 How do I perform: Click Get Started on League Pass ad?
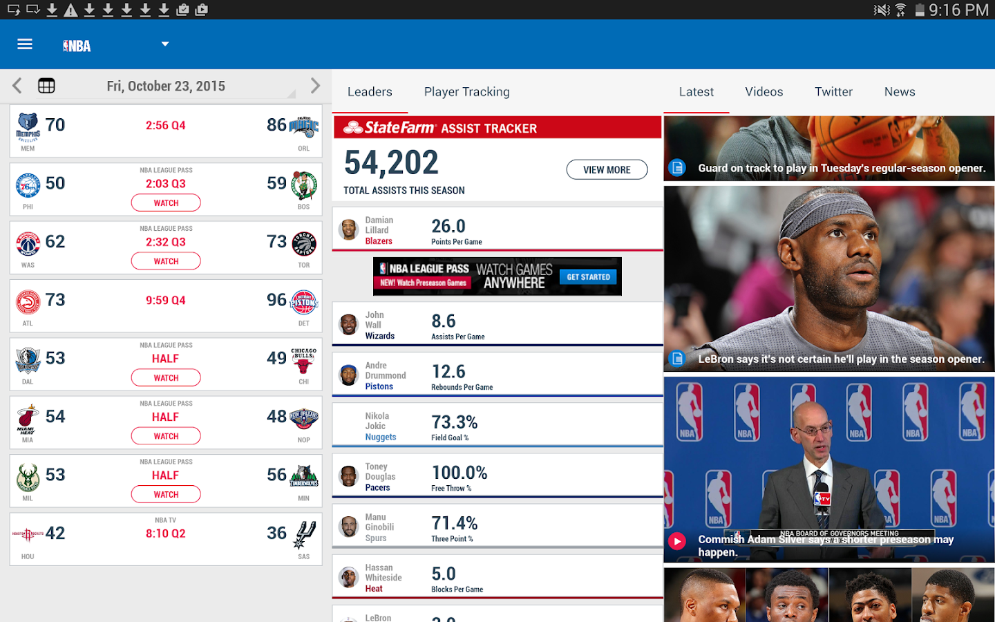coord(588,277)
